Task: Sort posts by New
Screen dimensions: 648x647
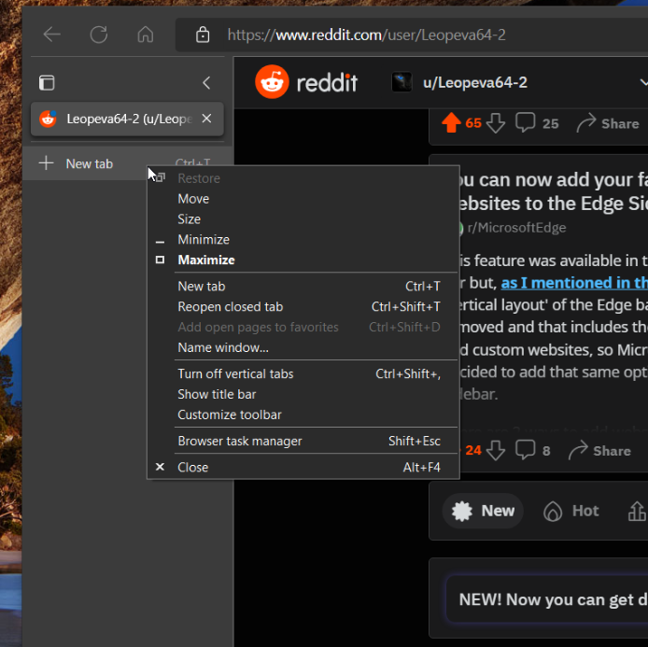Action: tap(483, 511)
